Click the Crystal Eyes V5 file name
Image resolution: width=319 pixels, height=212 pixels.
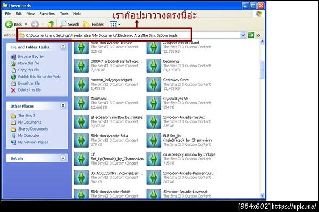click(x=175, y=99)
